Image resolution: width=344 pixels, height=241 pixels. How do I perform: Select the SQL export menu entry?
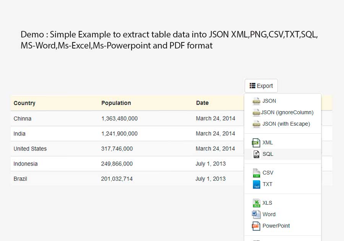tap(268, 154)
